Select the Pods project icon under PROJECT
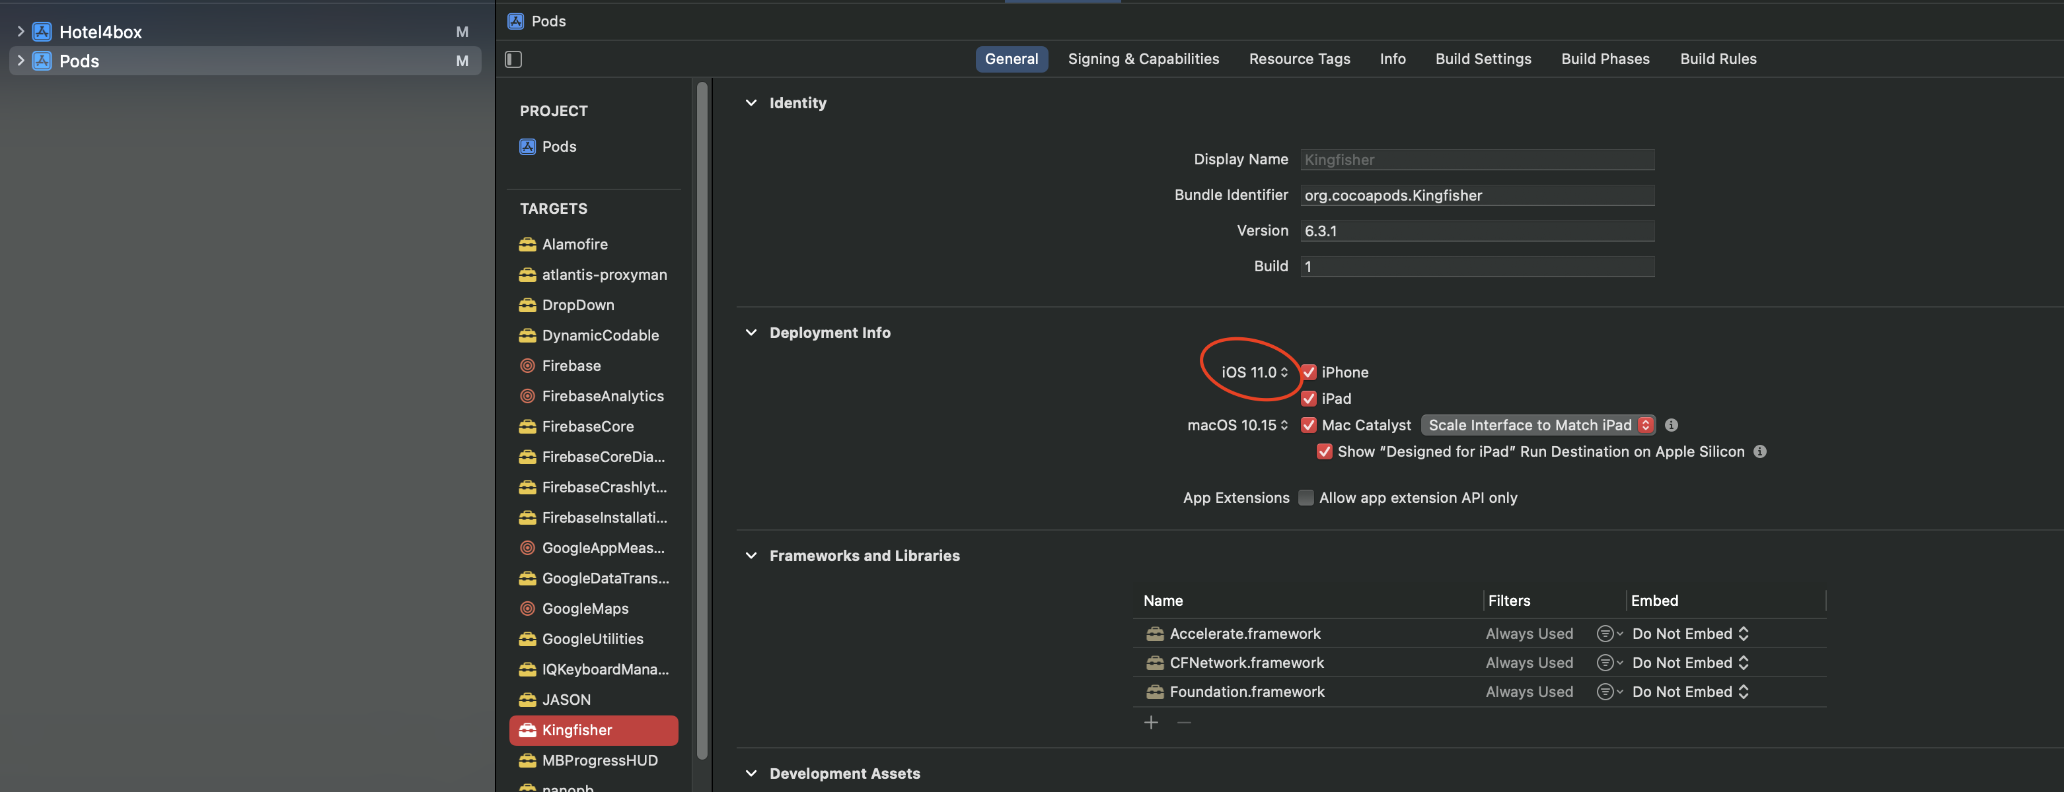 (x=527, y=147)
